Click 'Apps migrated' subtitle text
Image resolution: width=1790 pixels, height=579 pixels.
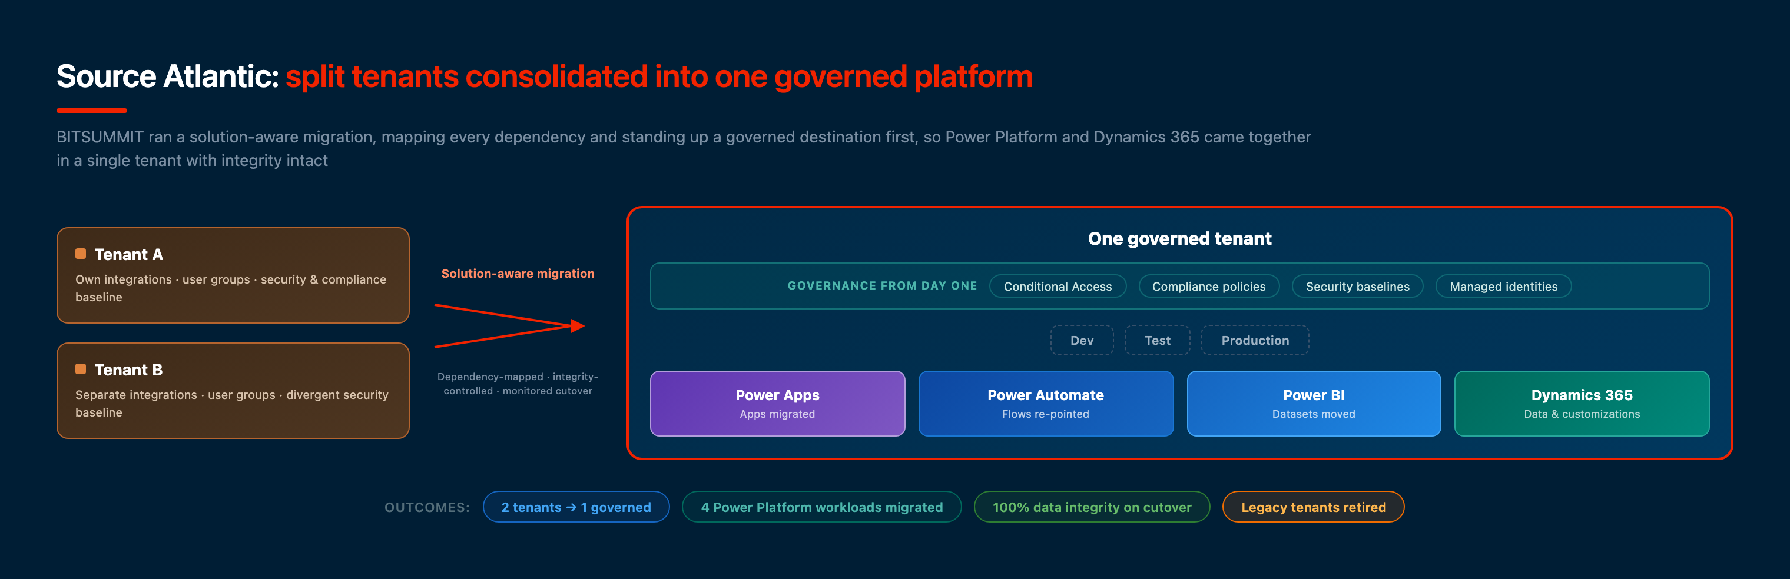click(778, 414)
